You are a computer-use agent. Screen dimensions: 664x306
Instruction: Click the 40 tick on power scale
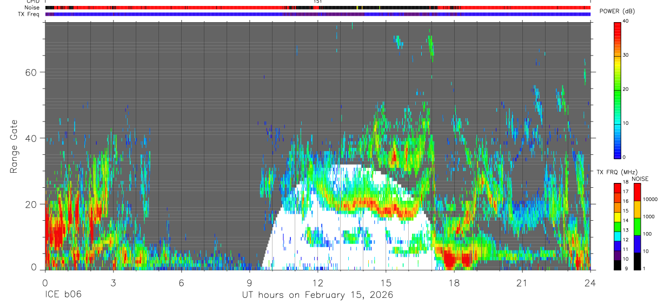tap(626, 22)
